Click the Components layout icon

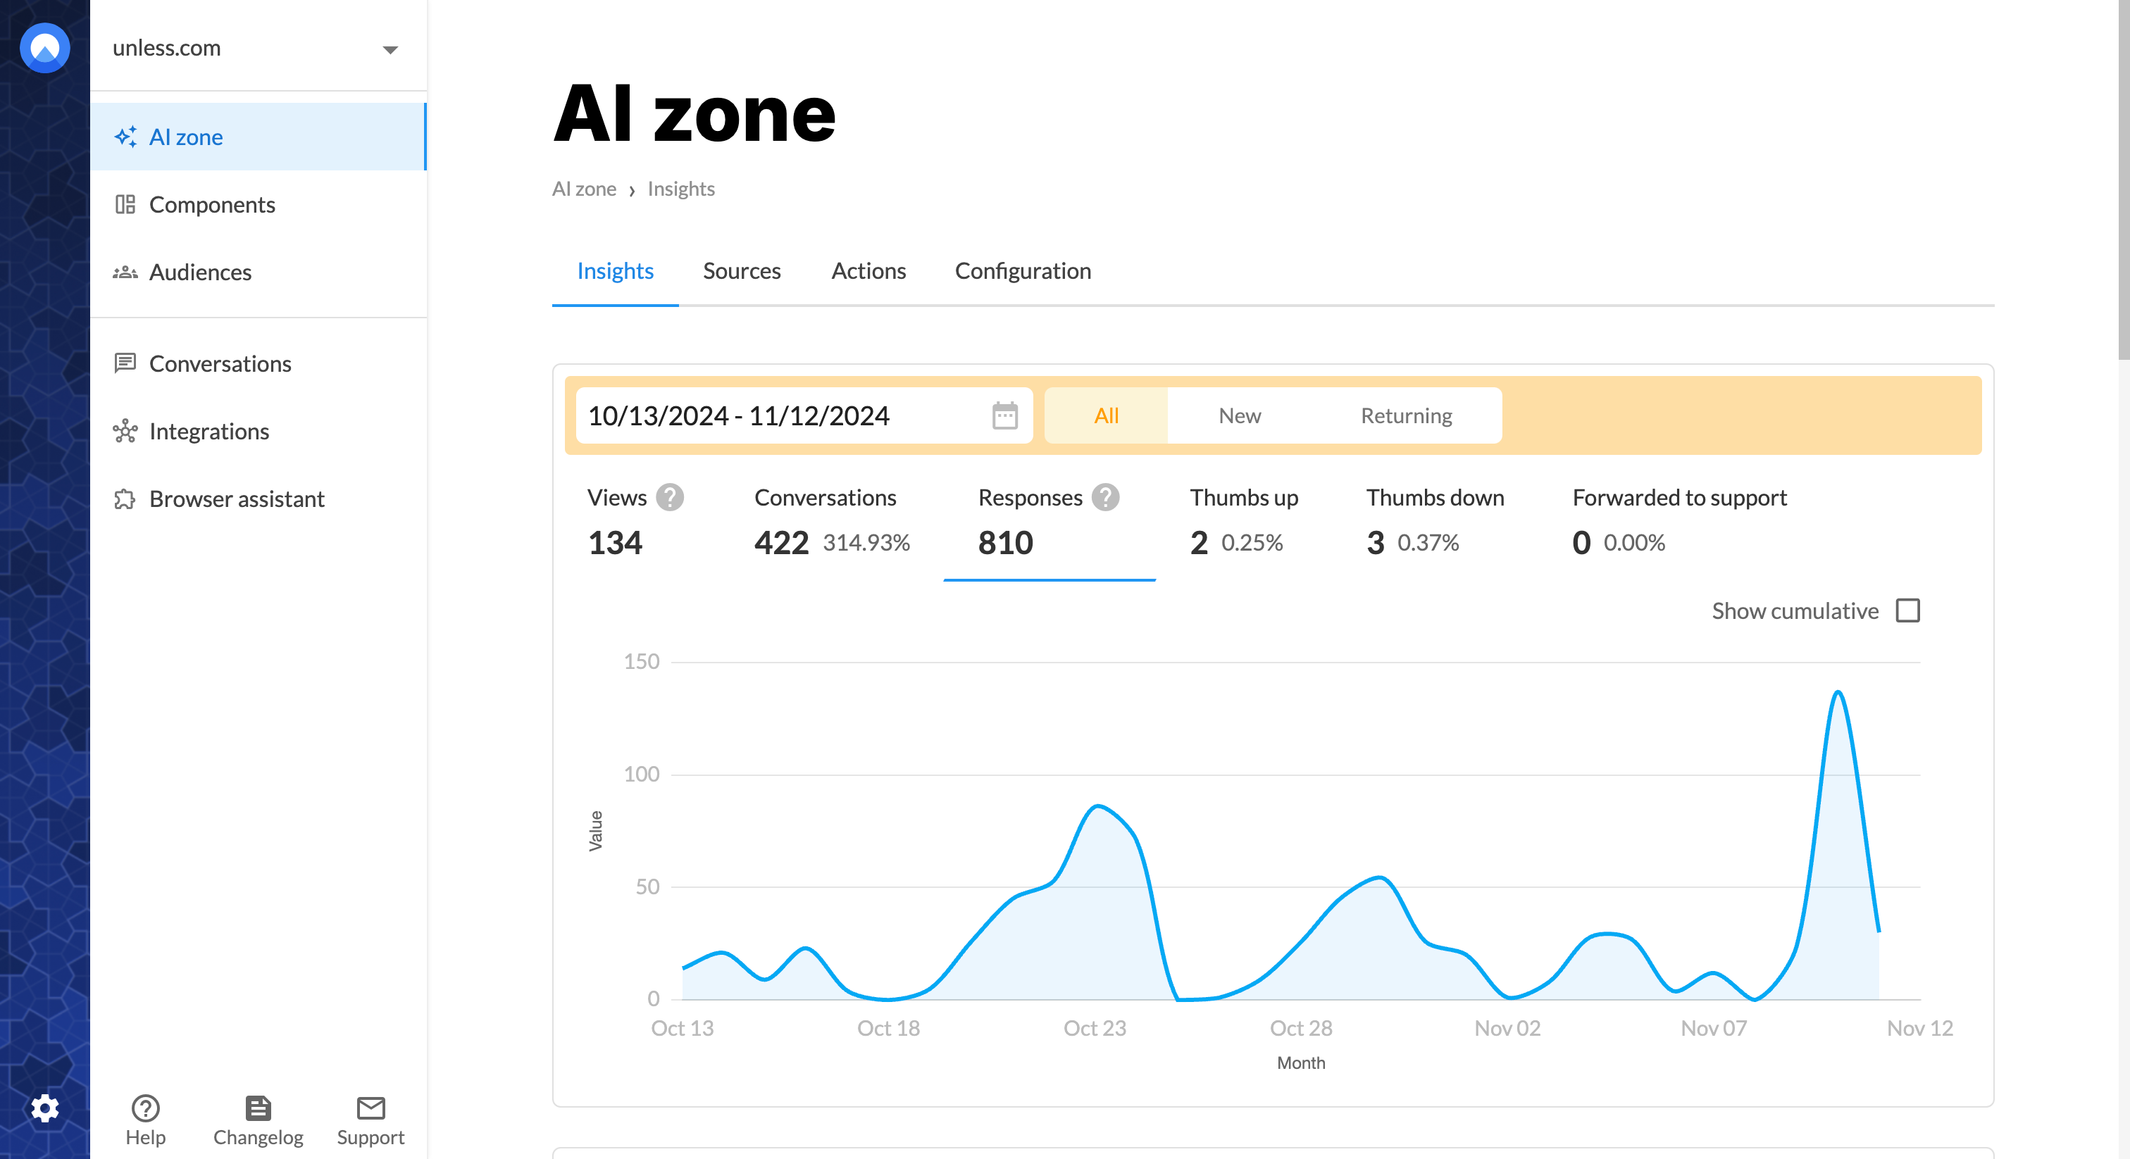click(x=125, y=204)
